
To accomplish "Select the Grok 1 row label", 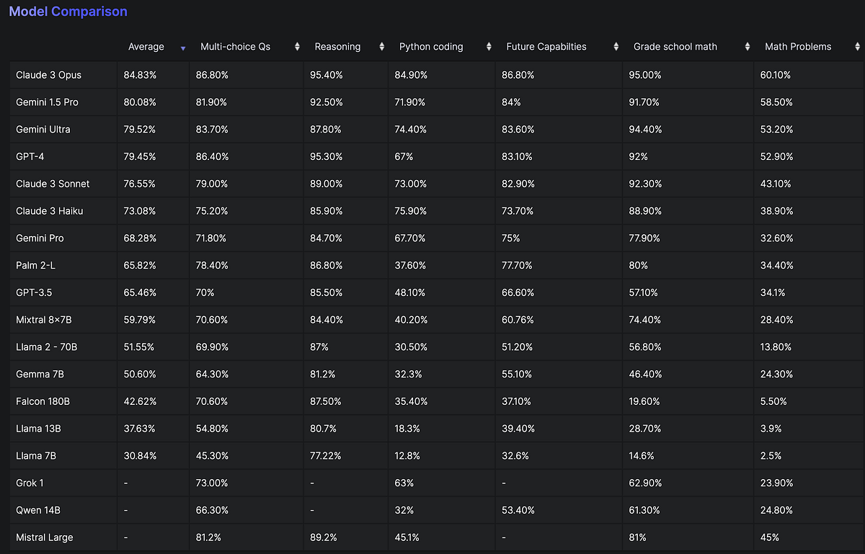I will [30, 483].
